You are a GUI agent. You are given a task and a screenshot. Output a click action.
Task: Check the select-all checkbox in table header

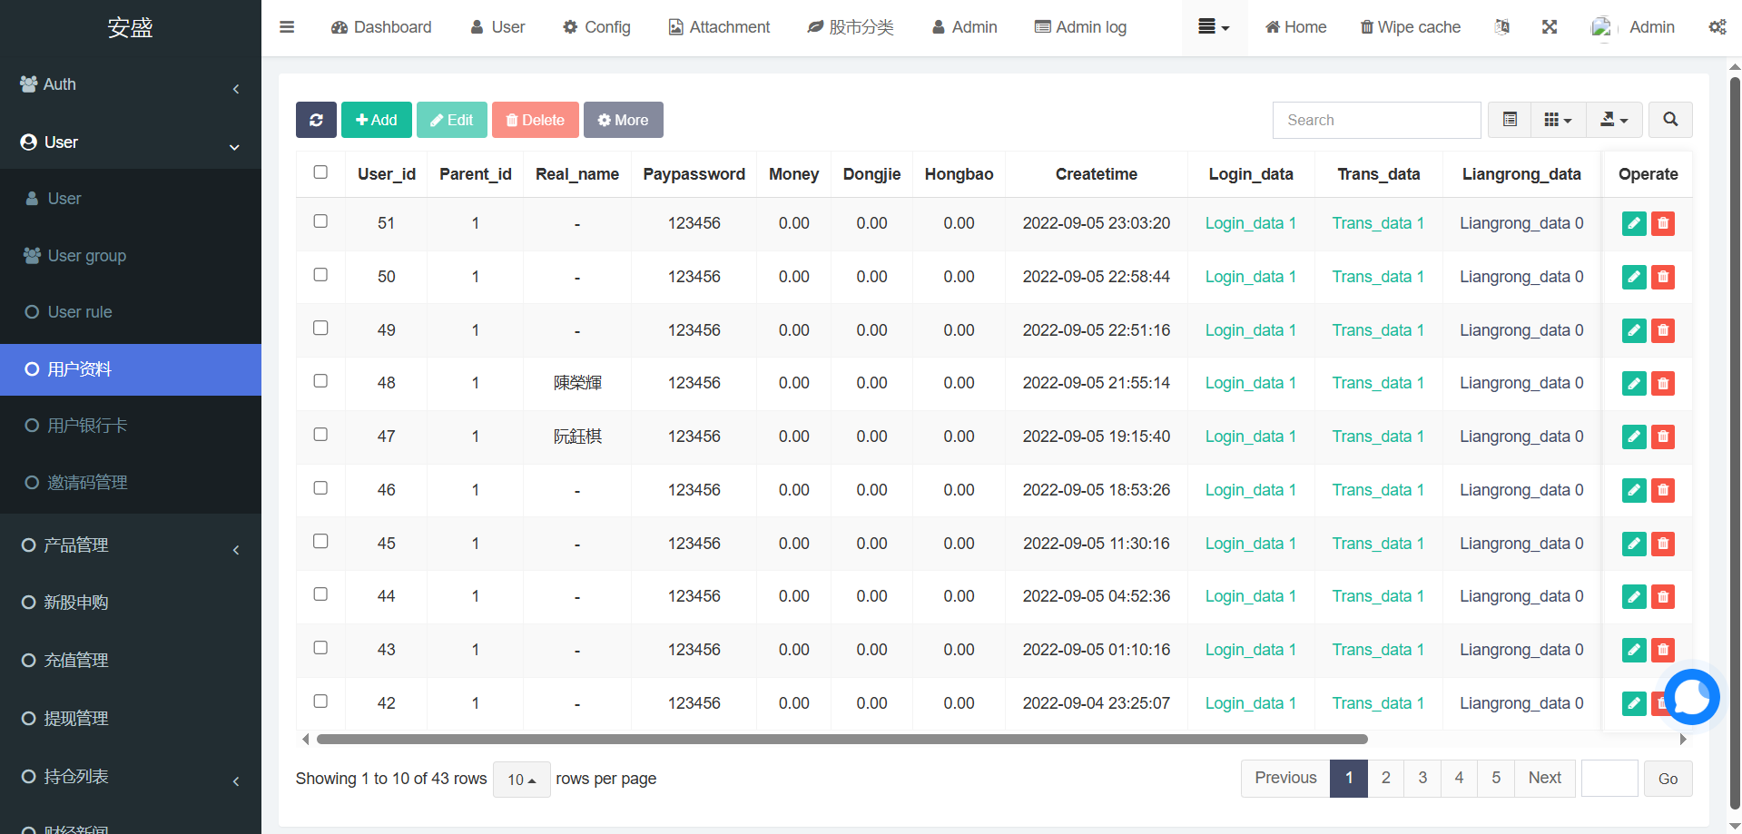320,172
